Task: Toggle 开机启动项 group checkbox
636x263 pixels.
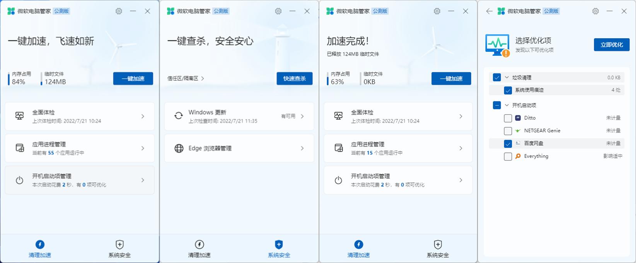Action: [497, 105]
